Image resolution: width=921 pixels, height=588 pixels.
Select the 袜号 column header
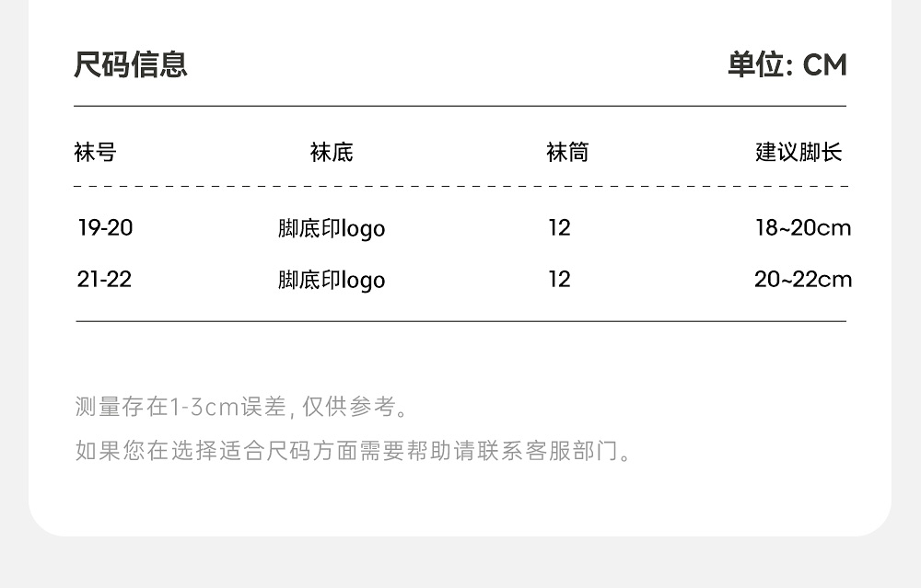pos(95,153)
